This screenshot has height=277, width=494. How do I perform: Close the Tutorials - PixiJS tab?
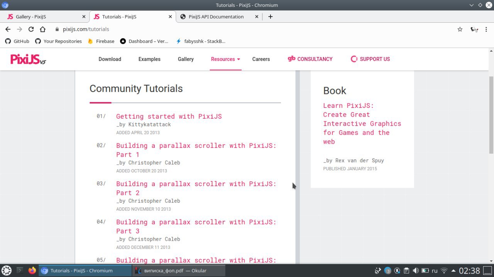coord(170,17)
